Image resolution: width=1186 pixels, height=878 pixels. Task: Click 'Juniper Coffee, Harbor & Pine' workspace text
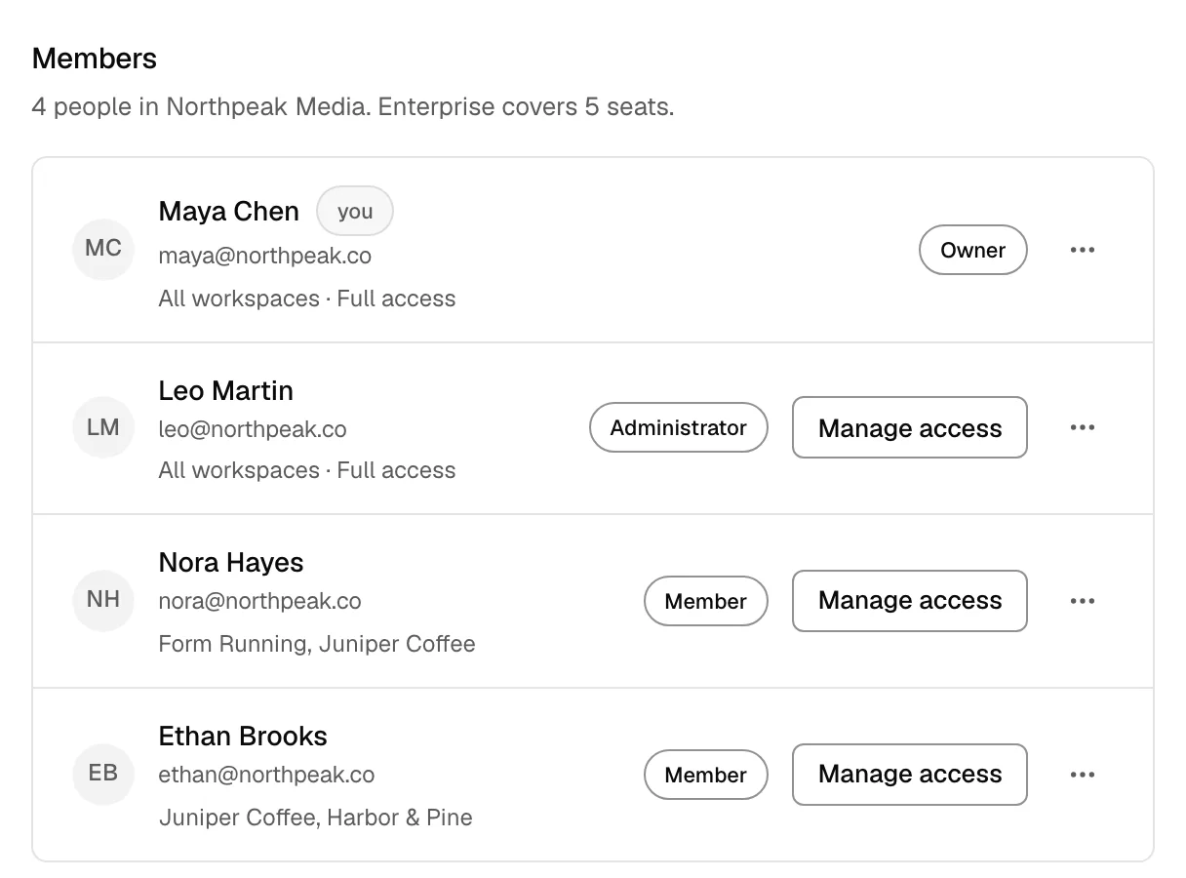316,818
